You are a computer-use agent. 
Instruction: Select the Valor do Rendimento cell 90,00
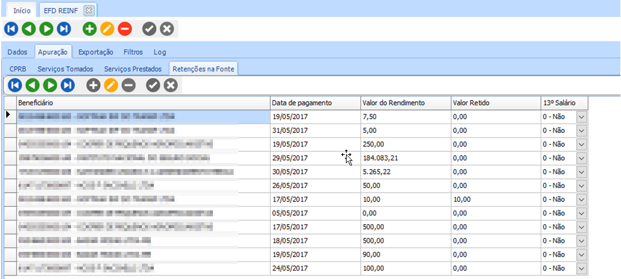click(406, 254)
